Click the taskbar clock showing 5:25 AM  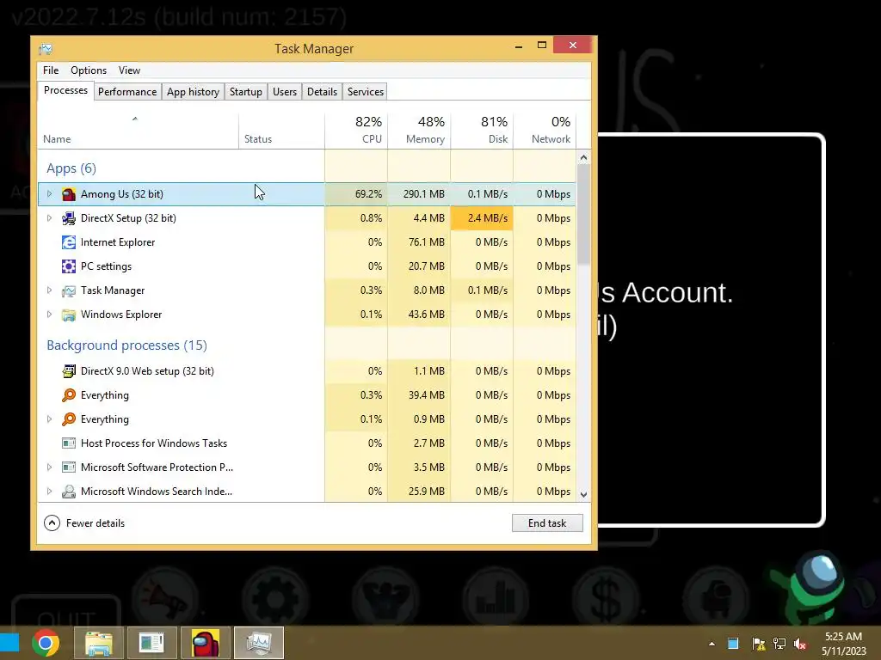pyautogui.click(x=844, y=644)
